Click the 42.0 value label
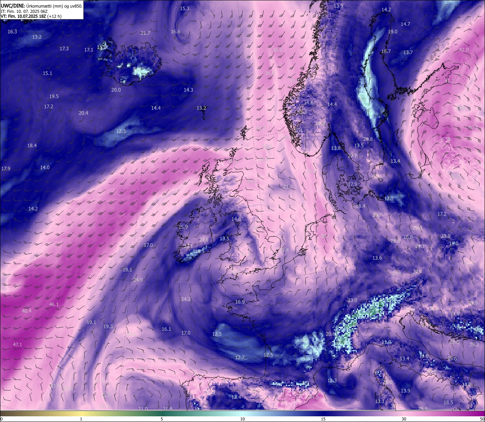 coord(464,50)
